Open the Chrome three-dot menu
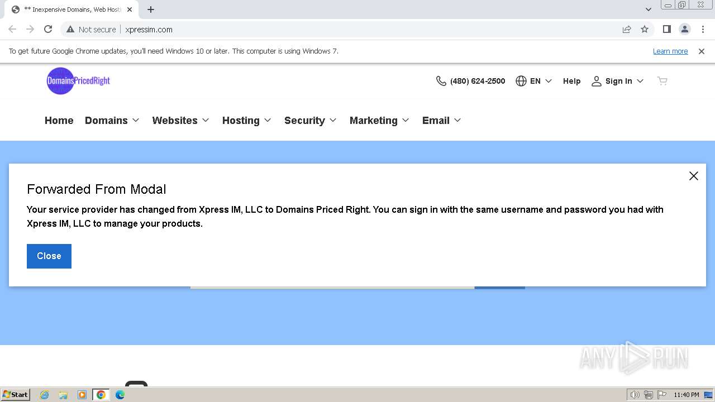The width and height of the screenshot is (715, 402). click(x=703, y=30)
